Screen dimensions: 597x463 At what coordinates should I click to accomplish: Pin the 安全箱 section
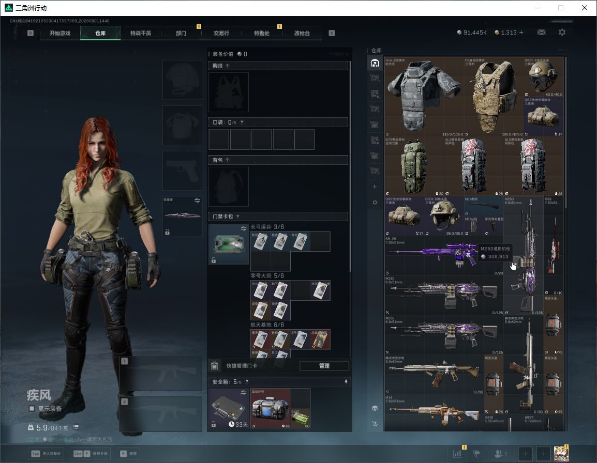pyautogui.click(x=346, y=381)
